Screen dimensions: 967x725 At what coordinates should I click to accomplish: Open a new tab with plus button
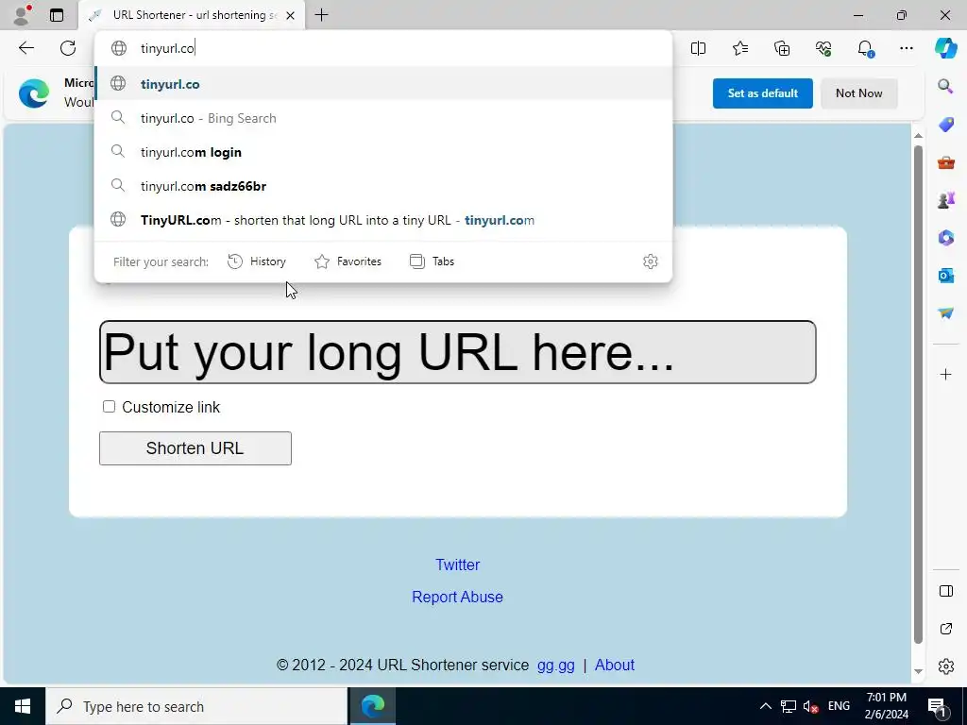point(321,15)
